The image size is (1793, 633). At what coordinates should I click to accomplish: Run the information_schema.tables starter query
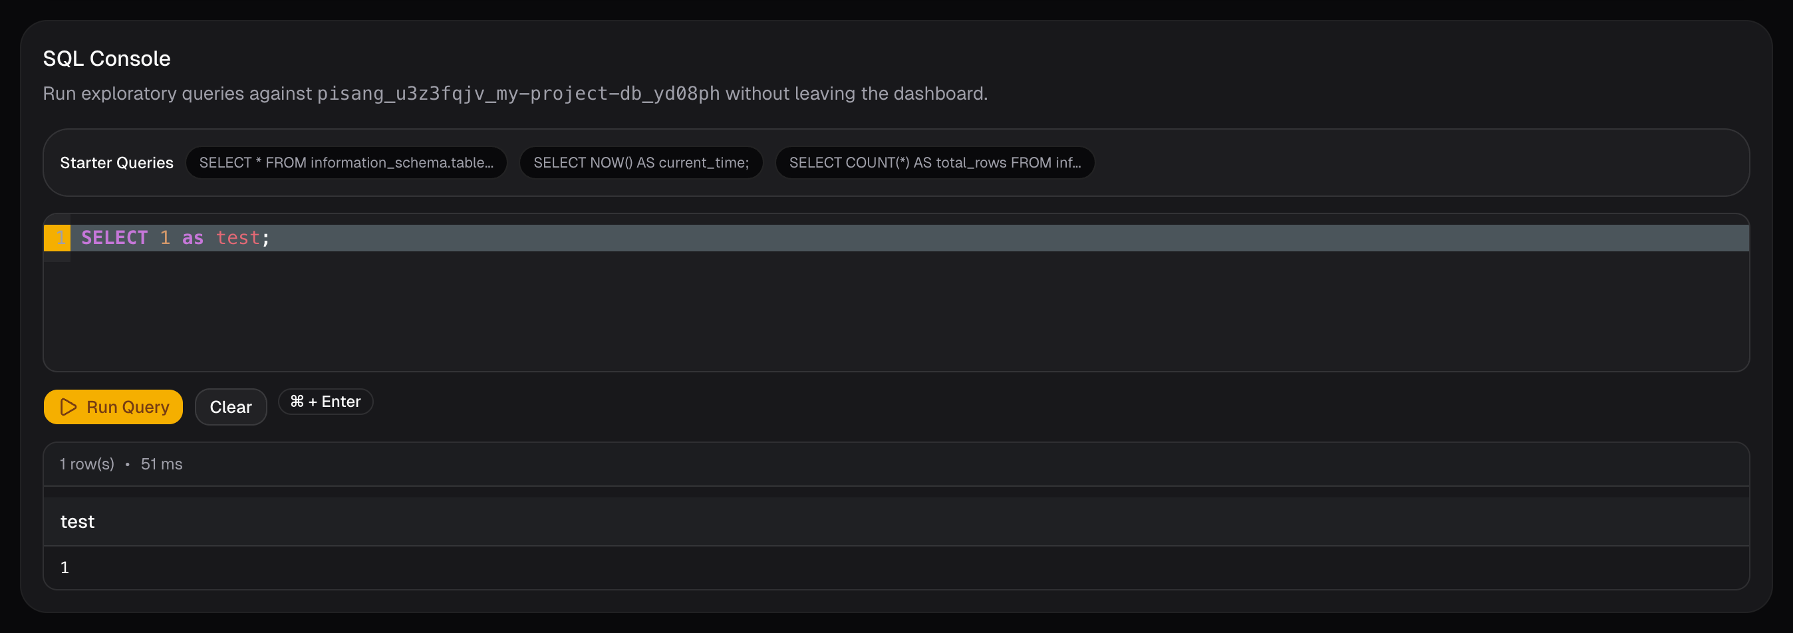pos(346,162)
